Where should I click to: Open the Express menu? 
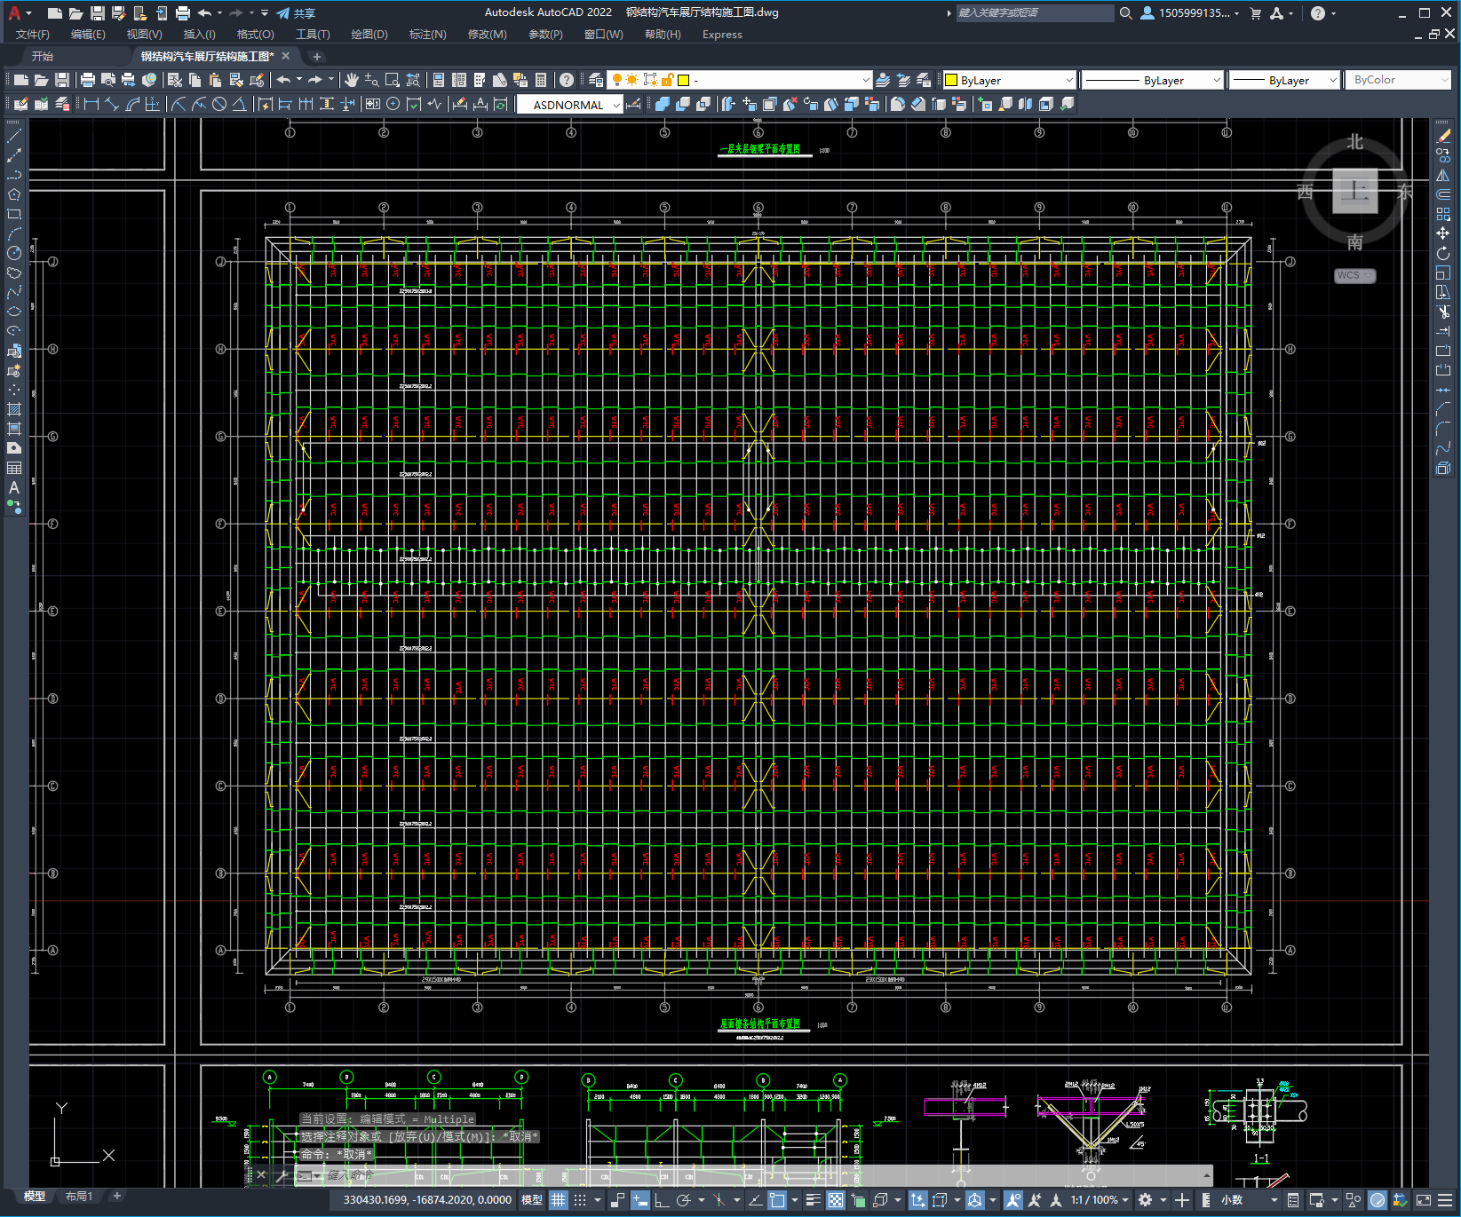point(722,35)
